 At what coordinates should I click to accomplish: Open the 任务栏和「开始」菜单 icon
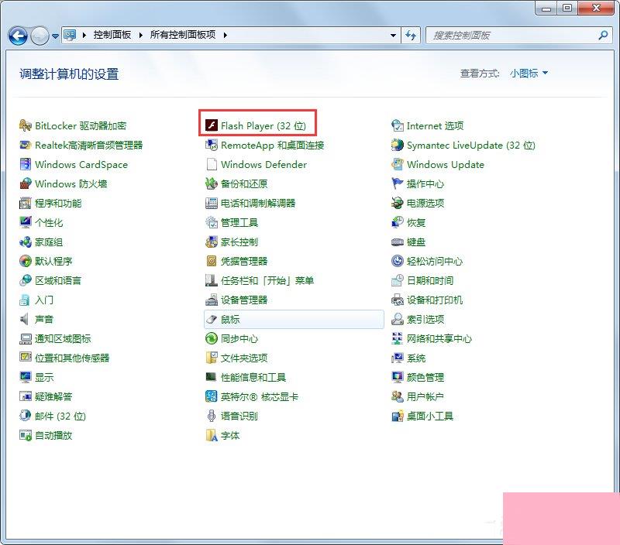tap(212, 280)
